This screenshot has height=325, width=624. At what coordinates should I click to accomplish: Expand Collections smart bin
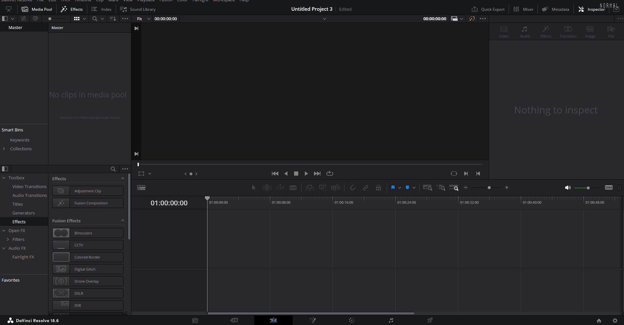[4, 149]
